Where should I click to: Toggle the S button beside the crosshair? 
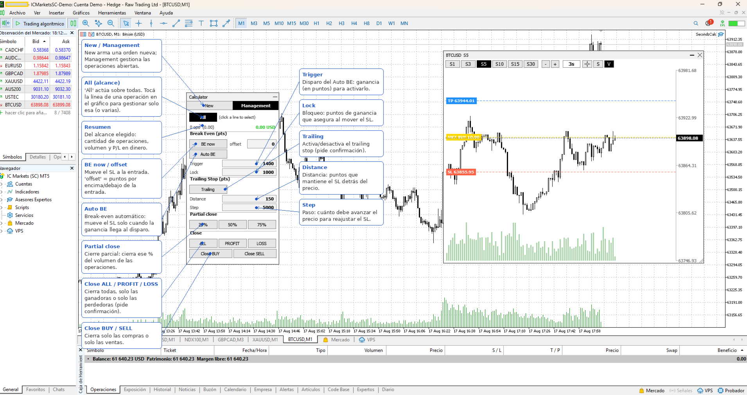598,64
